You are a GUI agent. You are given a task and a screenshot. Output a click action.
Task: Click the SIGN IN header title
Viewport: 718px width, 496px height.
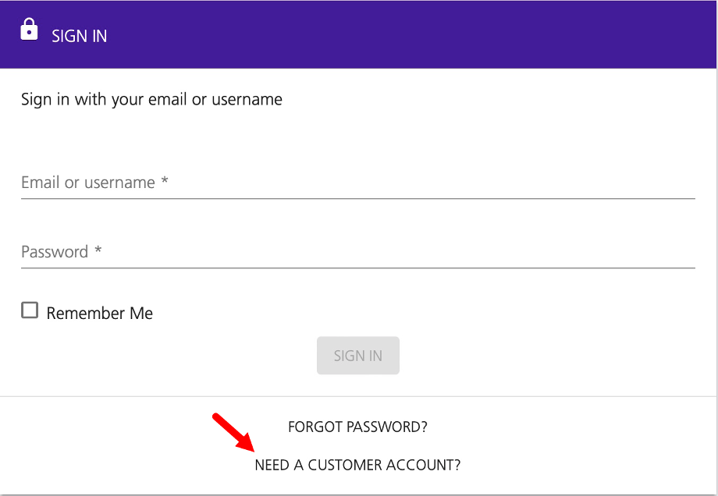[x=80, y=36]
